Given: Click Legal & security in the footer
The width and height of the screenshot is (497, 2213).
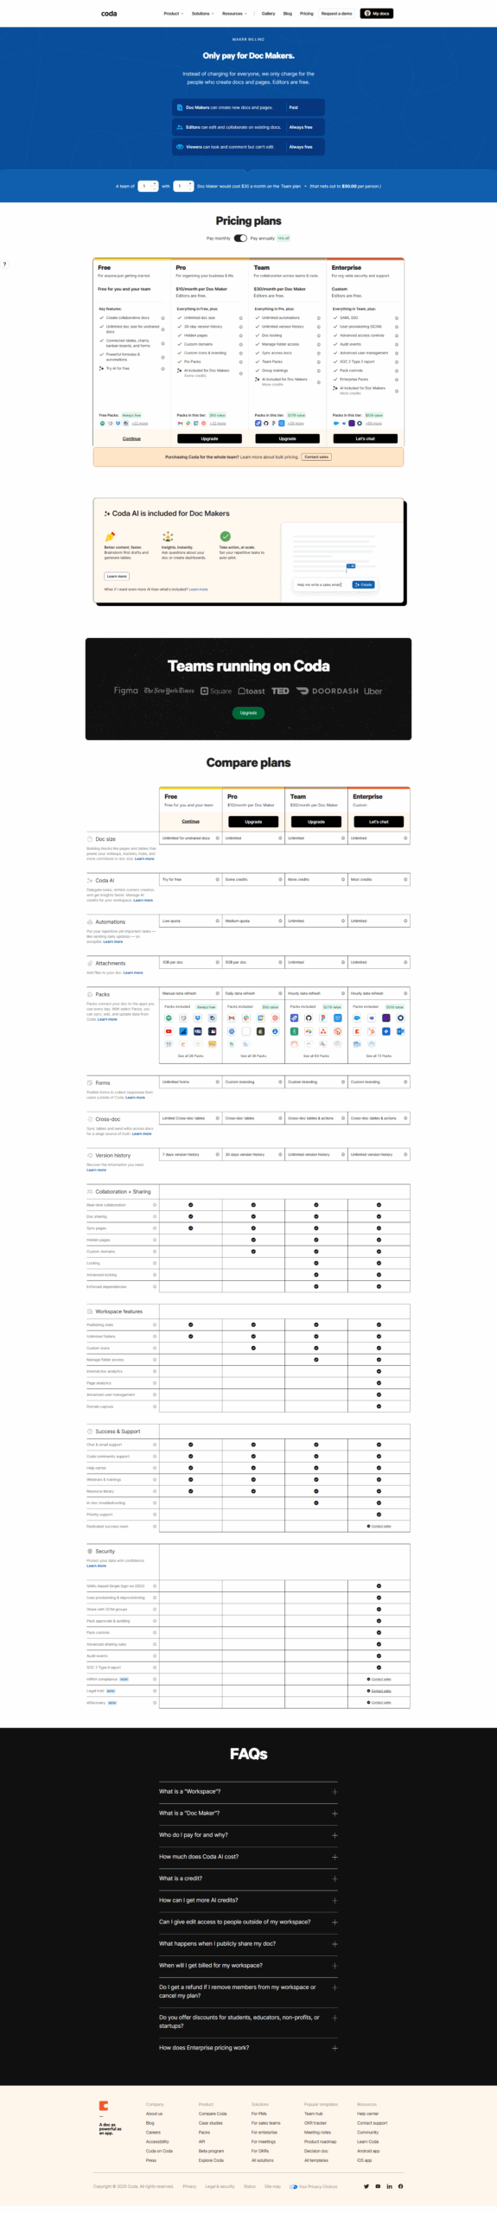Looking at the screenshot, I should pyautogui.click(x=220, y=2186).
